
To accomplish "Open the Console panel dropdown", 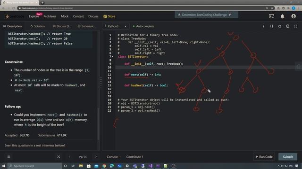I will (x=114, y=157).
